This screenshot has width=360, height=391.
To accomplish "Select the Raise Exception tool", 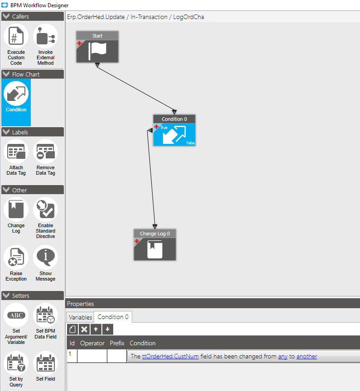I will (16, 263).
